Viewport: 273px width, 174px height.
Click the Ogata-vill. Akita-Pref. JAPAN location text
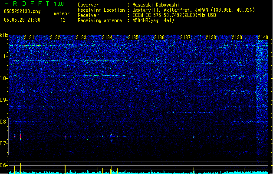click(194, 10)
